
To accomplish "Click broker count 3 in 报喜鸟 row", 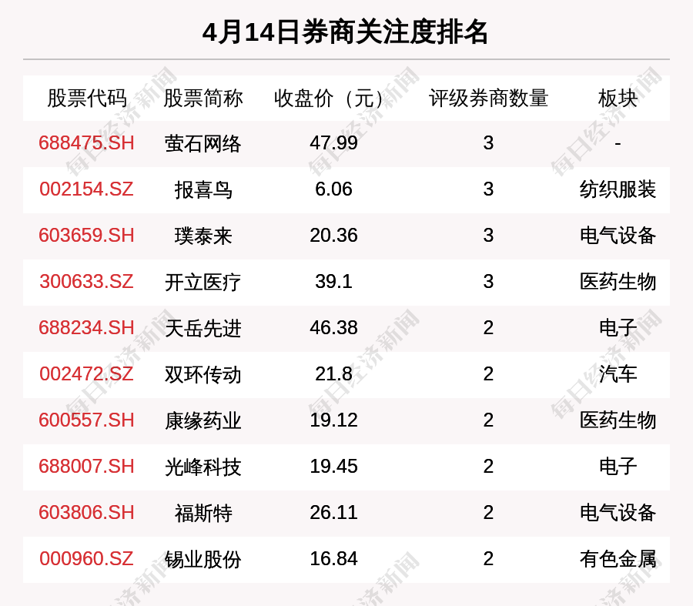I will (488, 189).
